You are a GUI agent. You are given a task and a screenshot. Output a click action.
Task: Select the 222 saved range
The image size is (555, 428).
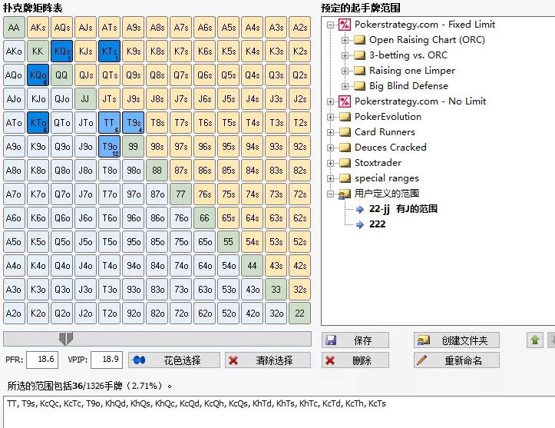click(x=378, y=224)
